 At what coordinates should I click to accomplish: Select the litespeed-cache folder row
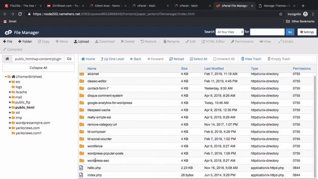(x=196, y=110)
